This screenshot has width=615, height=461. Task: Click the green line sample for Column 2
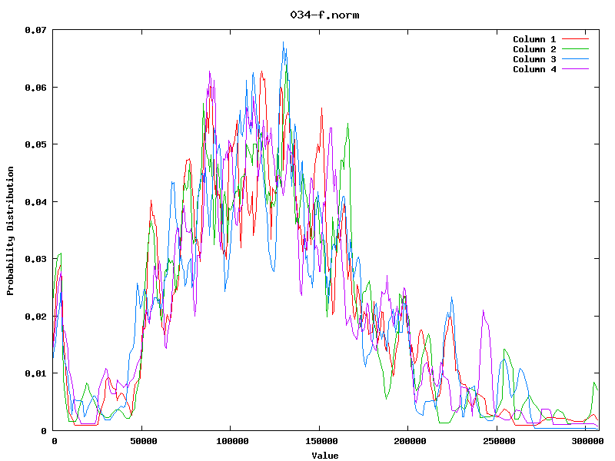(575, 49)
